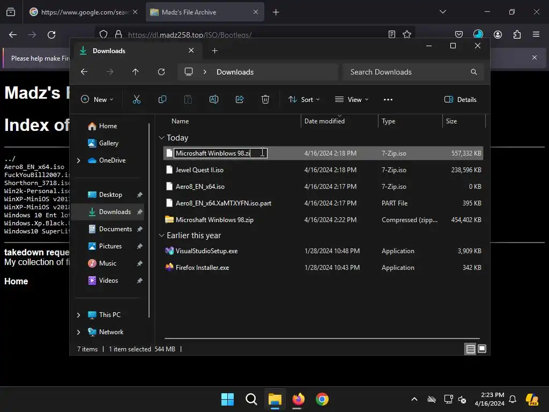Expand OneDrive in navigation pane
The image size is (549, 412).
[x=78, y=160]
